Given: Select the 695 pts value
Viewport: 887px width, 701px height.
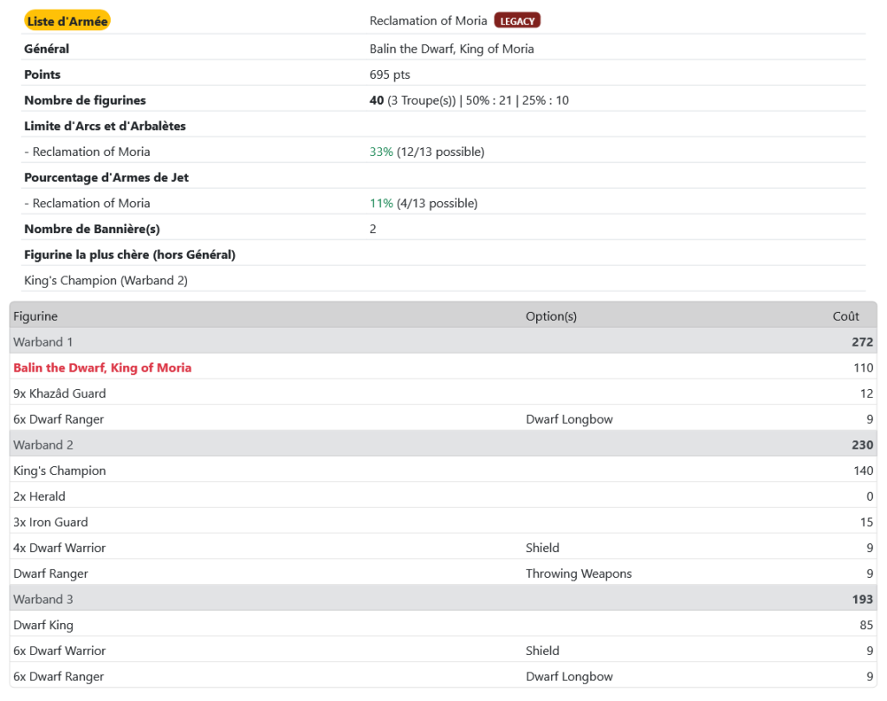Looking at the screenshot, I should (x=390, y=75).
